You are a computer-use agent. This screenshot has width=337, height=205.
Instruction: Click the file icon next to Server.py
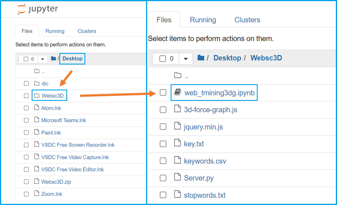click(177, 178)
